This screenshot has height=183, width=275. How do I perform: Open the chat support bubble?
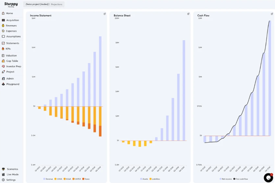click(268, 177)
